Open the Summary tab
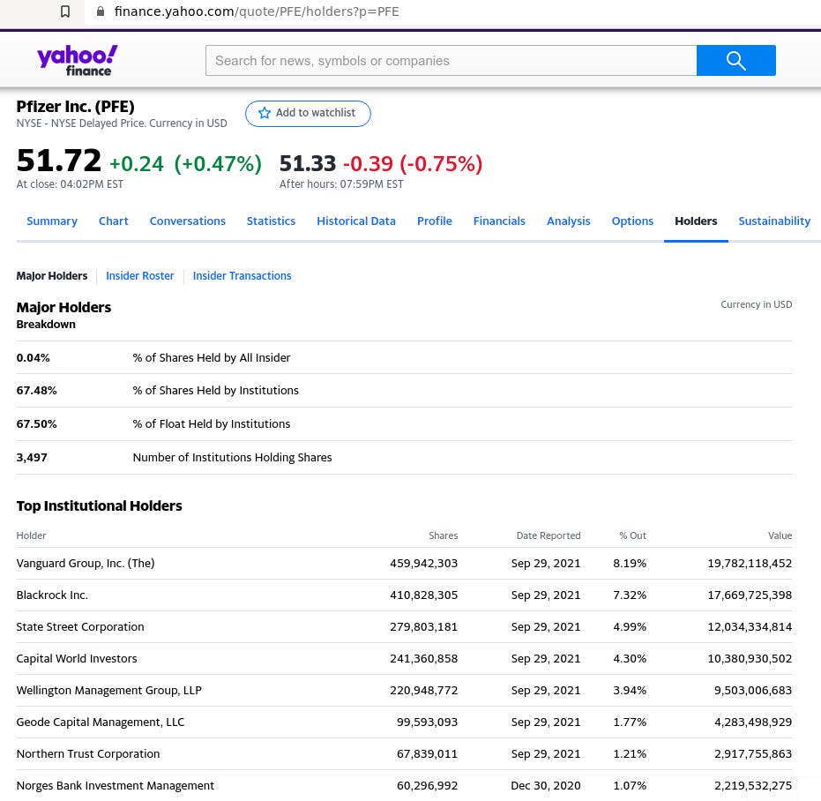The image size is (821, 801). (x=52, y=221)
